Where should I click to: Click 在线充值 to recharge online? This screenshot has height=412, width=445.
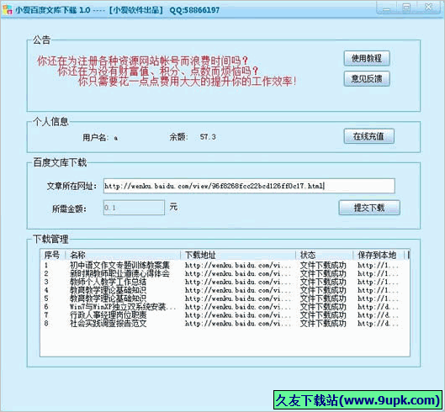pyautogui.click(x=368, y=136)
